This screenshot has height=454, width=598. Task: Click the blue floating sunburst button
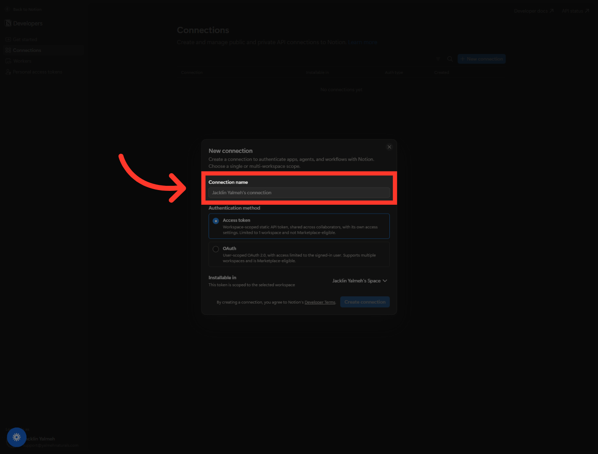click(17, 437)
